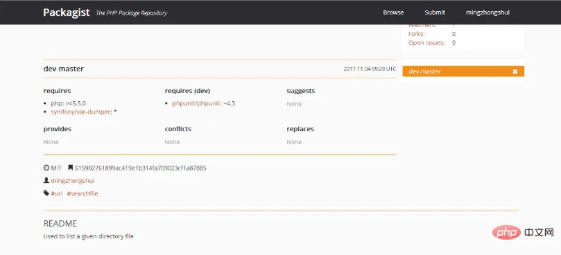
Task: Visit author mingzhongshui's profile link
Action: [x=73, y=181]
